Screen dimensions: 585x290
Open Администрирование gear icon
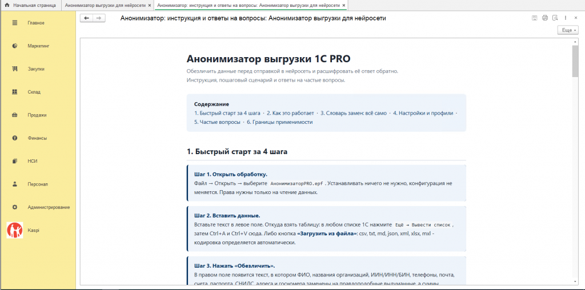(15, 207)
